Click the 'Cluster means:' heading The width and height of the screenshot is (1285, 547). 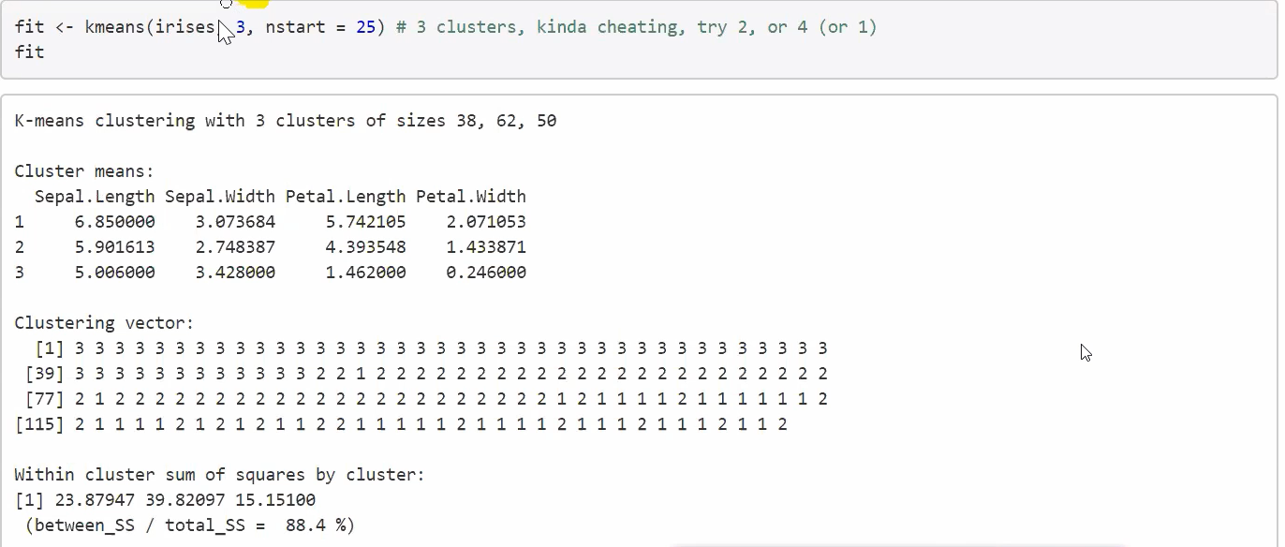pyautogui.click(x=84, y=171)
